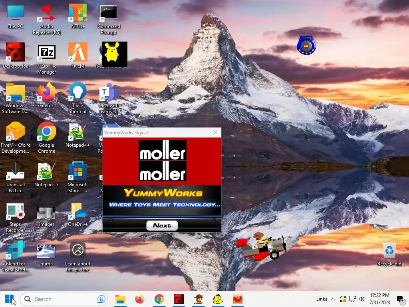This screenshot has width=409, height=307.
Task: Open Windows Software D... folder
Action: point(16,98)
